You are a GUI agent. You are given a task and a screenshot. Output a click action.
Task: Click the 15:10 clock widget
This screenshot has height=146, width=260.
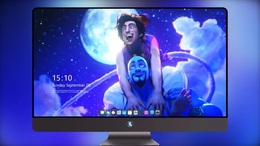[x=62, y=78]
